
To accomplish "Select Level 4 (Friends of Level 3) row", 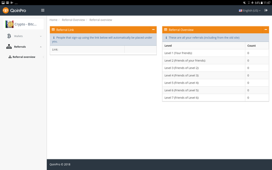I will [215, 76].
